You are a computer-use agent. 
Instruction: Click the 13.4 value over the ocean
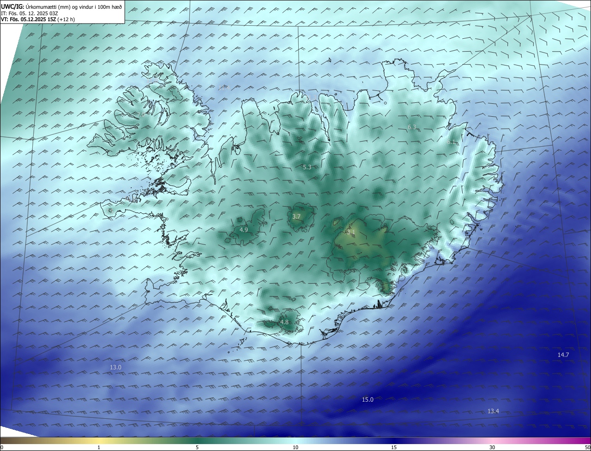tap(493, 411)
